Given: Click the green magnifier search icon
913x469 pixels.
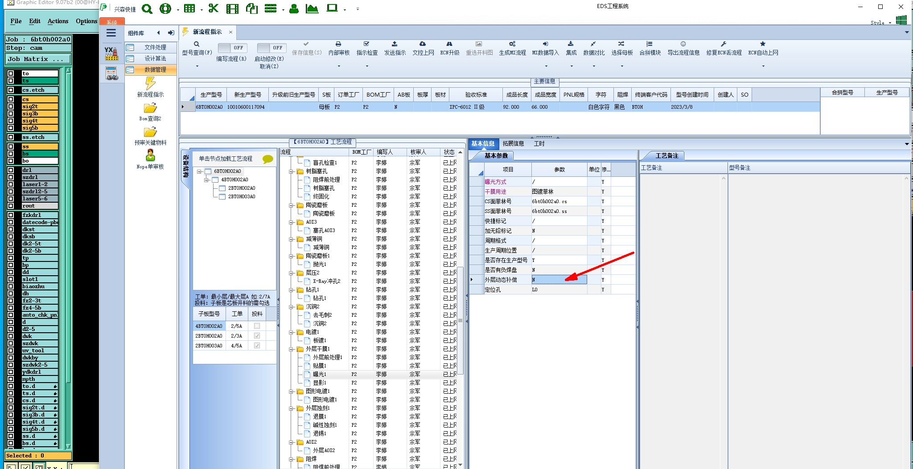Looking at the screenshot, I should tap(147, 8).
